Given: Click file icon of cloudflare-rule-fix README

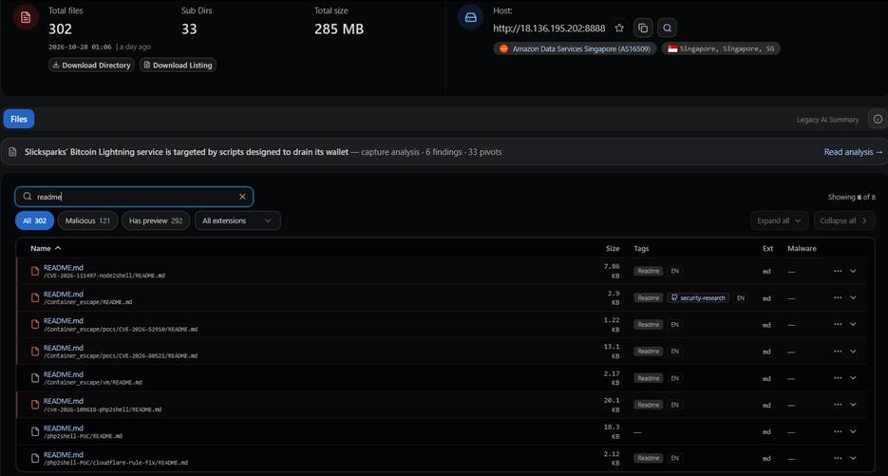Looking at the screenshot, I should (x=35, y=458).
